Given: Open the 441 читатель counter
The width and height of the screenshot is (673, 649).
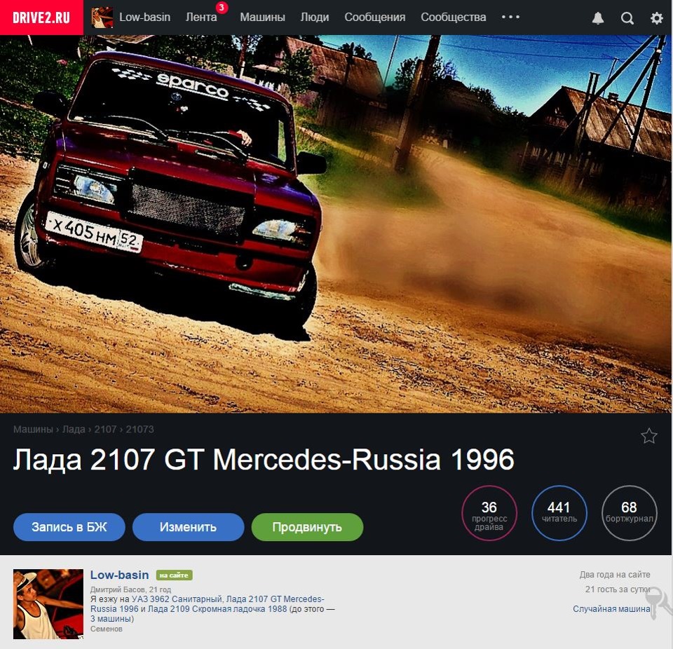Looking at the screenshot, I should 559,513.
